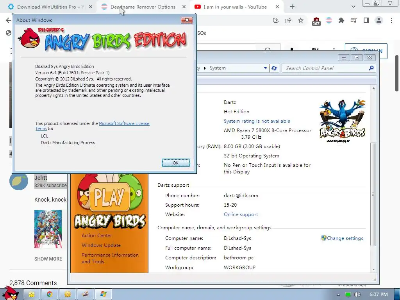Click the System window scroll up arrow

(373, 88)
